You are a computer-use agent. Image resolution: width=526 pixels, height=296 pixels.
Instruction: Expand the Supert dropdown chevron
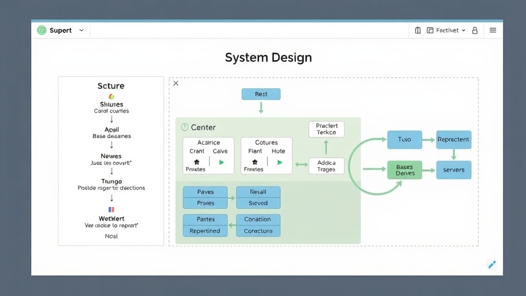click(81, 30)
